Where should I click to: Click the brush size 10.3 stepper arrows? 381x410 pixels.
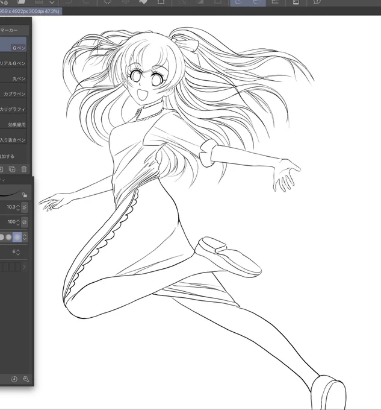pos(18,207)
